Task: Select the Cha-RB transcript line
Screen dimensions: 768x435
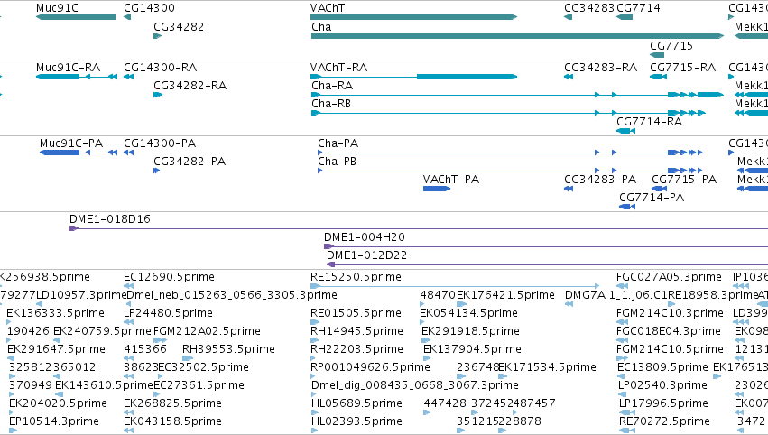Action: tap(508, 113)
